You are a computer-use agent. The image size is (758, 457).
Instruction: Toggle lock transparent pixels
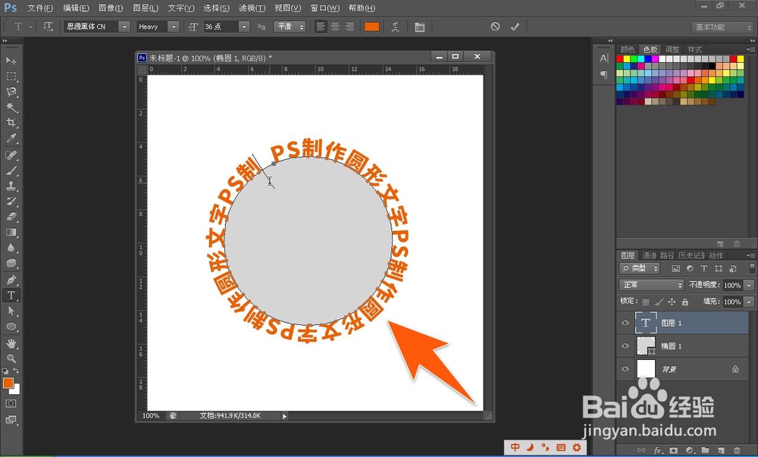[646, 302]
